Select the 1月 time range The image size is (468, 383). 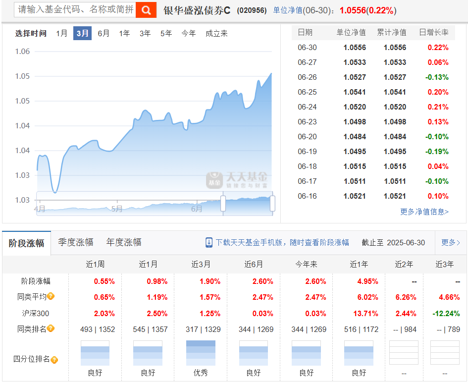click(62, 33)
